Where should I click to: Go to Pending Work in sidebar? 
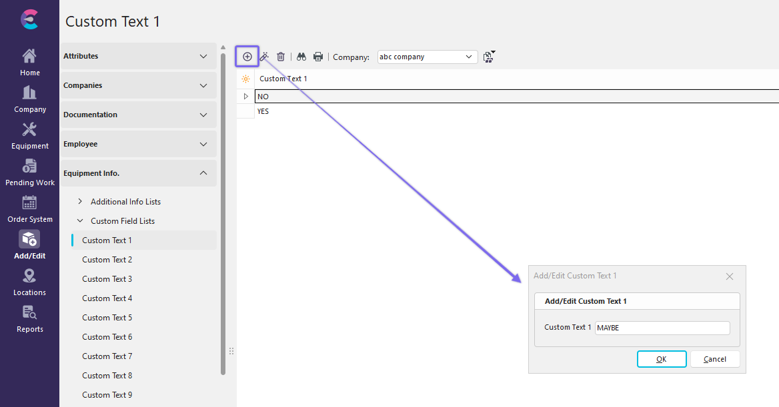[x=29, y=173]
